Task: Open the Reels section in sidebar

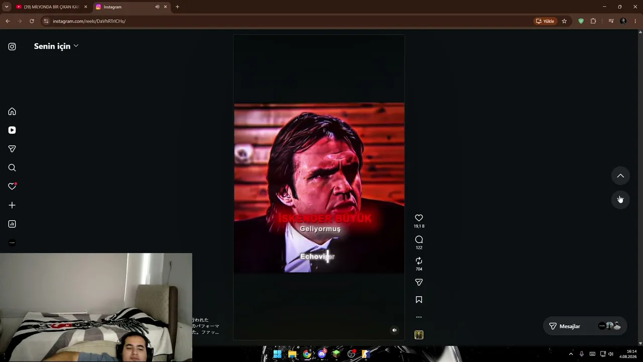Action: point(12,130)
